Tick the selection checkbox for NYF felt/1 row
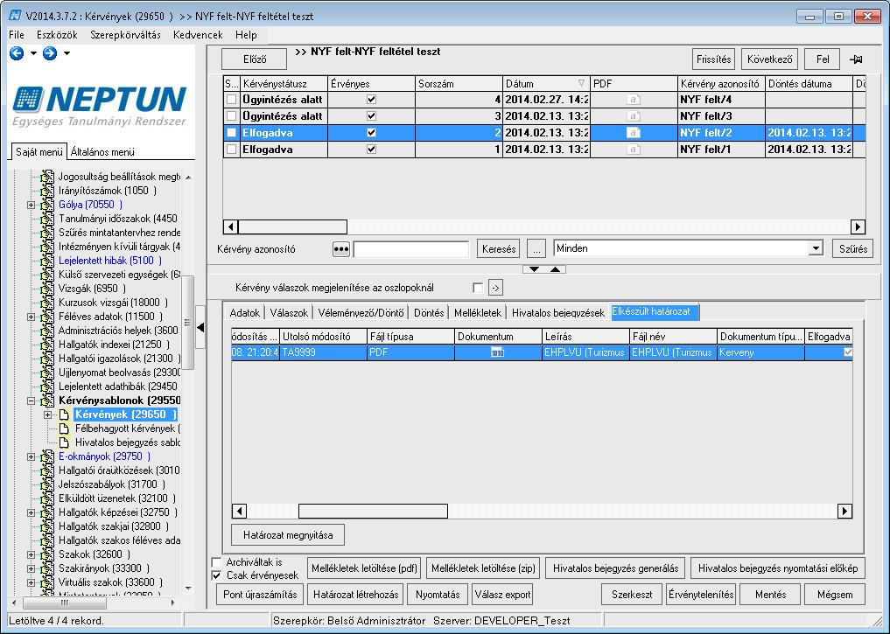 (232, 150)
